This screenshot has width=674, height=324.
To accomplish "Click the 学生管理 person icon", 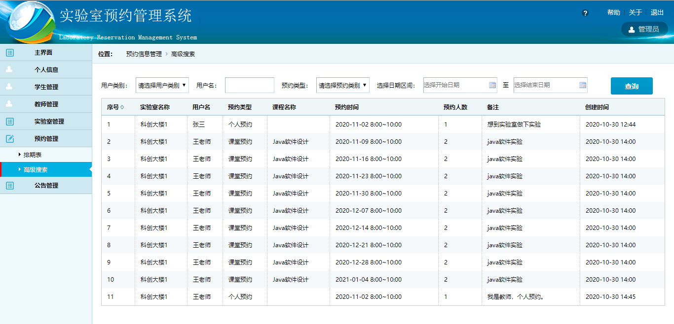I will pyautogui.click(x=9, y=87).
